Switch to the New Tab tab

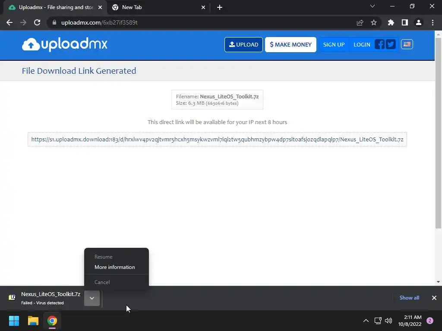pos(158,7)
